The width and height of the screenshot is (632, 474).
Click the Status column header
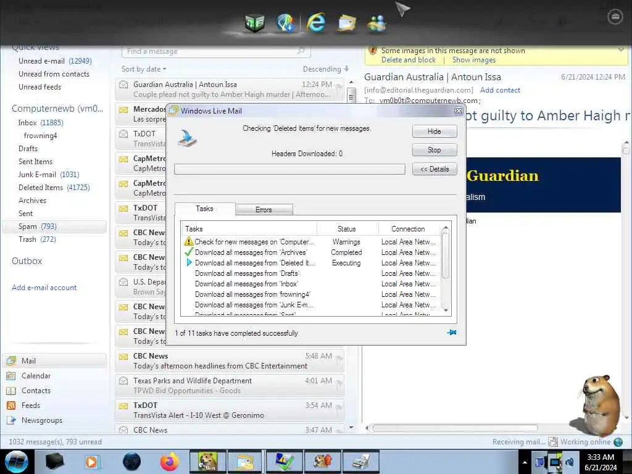[x=347, y=228]
